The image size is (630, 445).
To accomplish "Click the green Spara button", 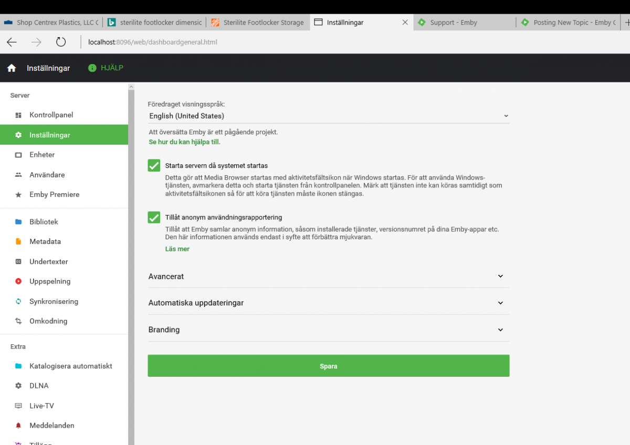I will coord(329,366).
